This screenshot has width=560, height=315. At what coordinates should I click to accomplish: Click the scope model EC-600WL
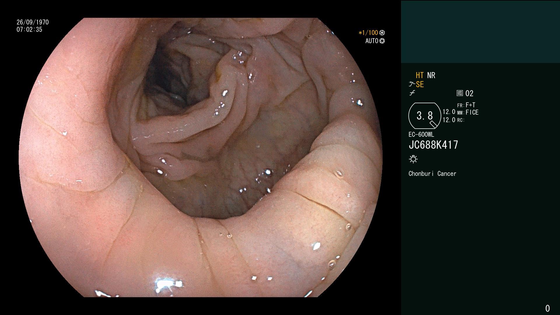421,135
